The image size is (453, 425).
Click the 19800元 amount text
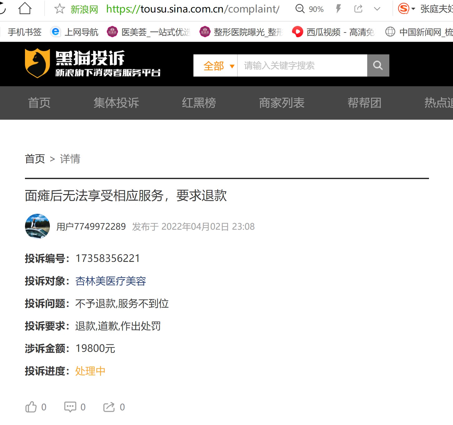pyautogui.click(x=95, y=348)
